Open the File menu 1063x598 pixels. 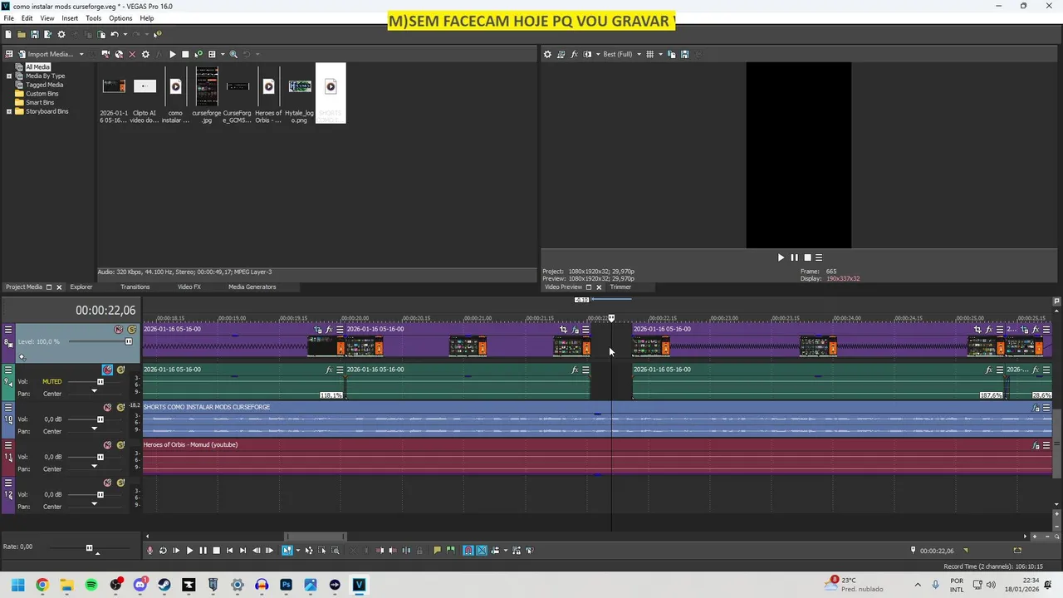coord(8,17)
